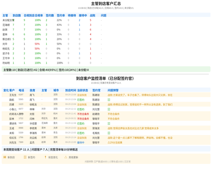Viewport: 212px width, 171px height.
Task: Click the 合规率 column header
Action: [x=39, y=15]
